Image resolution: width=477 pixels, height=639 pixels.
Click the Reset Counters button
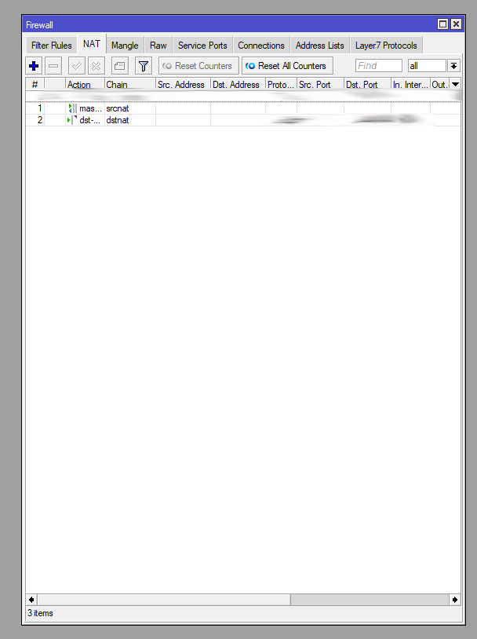[198, 66]
